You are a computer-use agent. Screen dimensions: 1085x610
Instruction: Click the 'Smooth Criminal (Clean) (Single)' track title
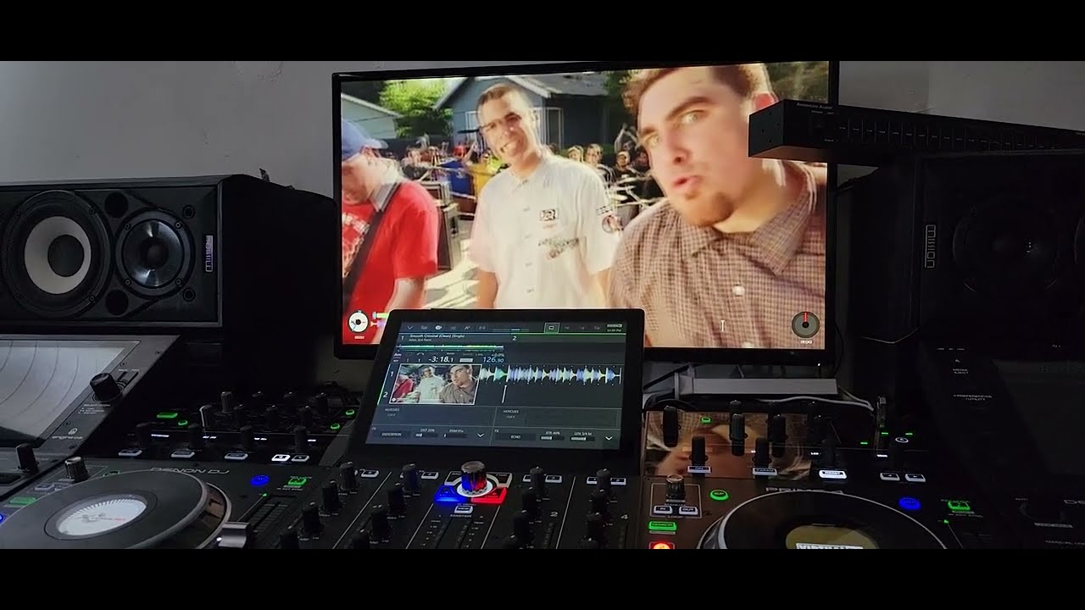tap(437, 335)
